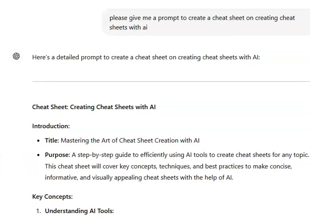Click the words 'sheets with ai' in user message

[129, 27]
